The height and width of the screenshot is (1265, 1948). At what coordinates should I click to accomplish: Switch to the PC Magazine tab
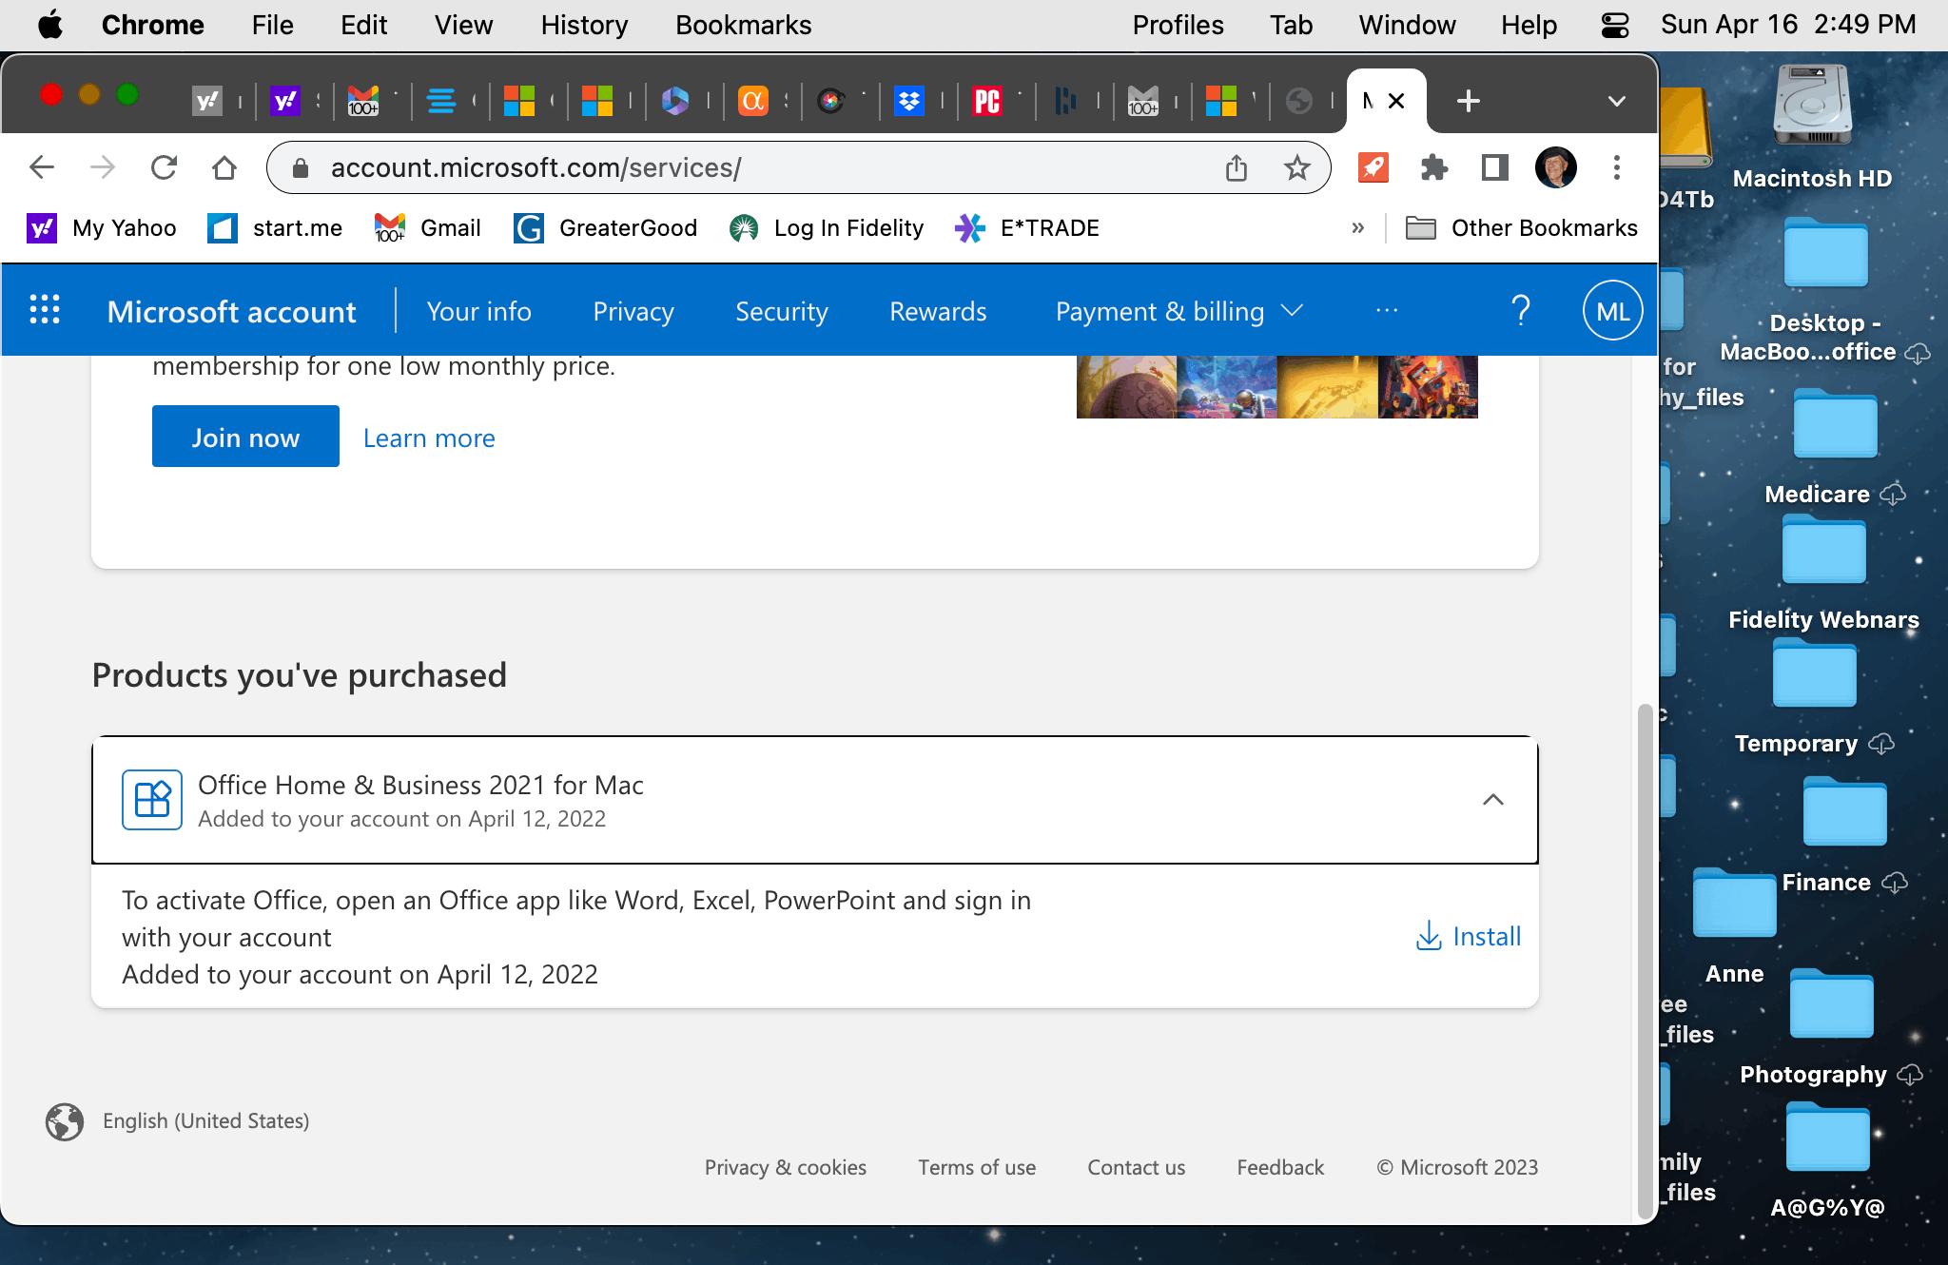[987, 101]
